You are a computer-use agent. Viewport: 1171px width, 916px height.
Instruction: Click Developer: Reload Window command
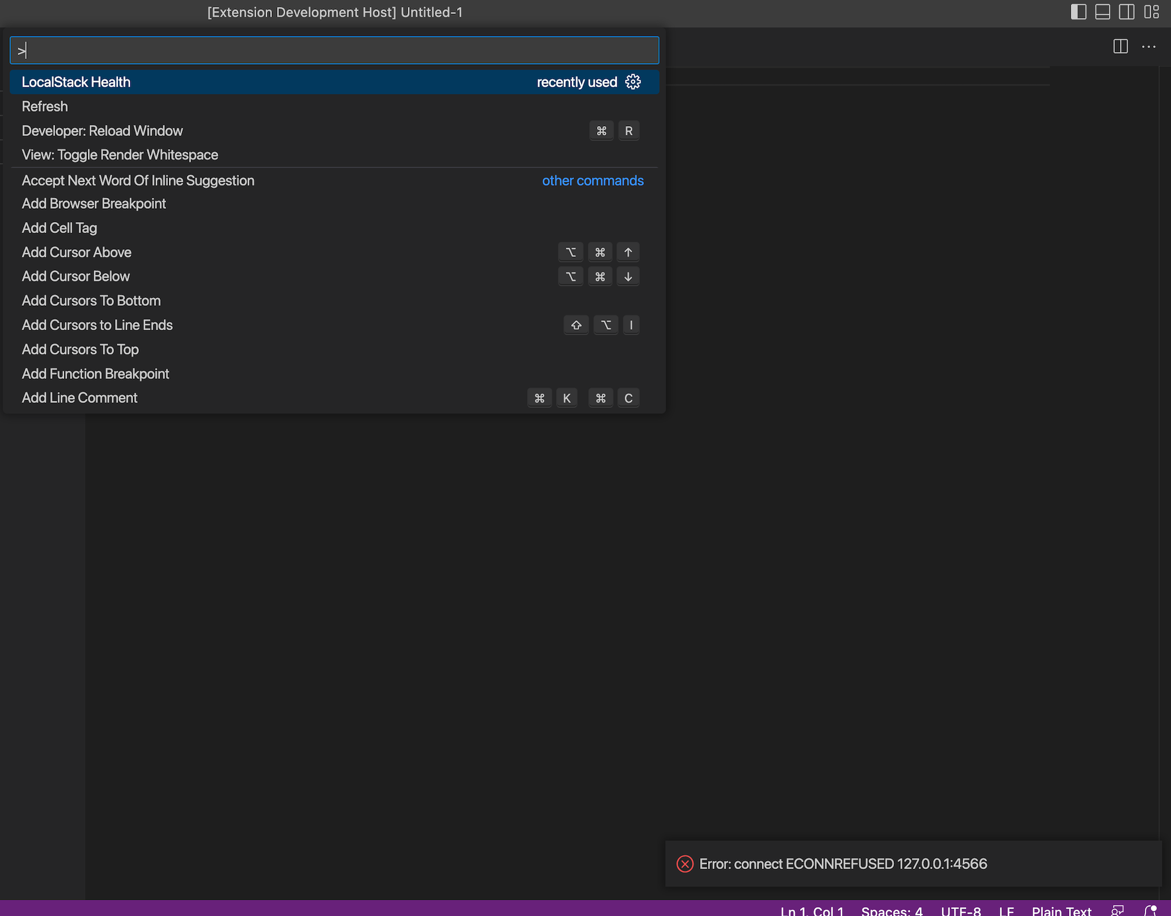pos(102,130)
